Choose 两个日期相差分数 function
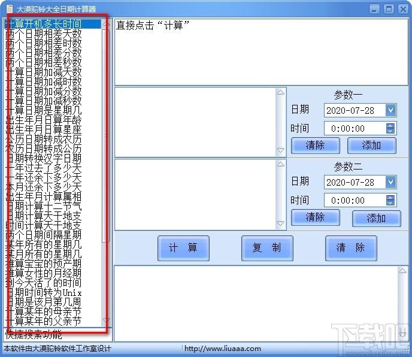The image size is (412, 357). (x=53, y=53)
